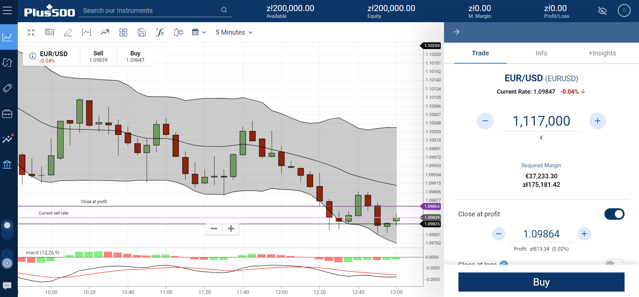The width and height of the screenshot is (639, 297).
Task: Increase trade amount with plus button
Action: (597, 121)
